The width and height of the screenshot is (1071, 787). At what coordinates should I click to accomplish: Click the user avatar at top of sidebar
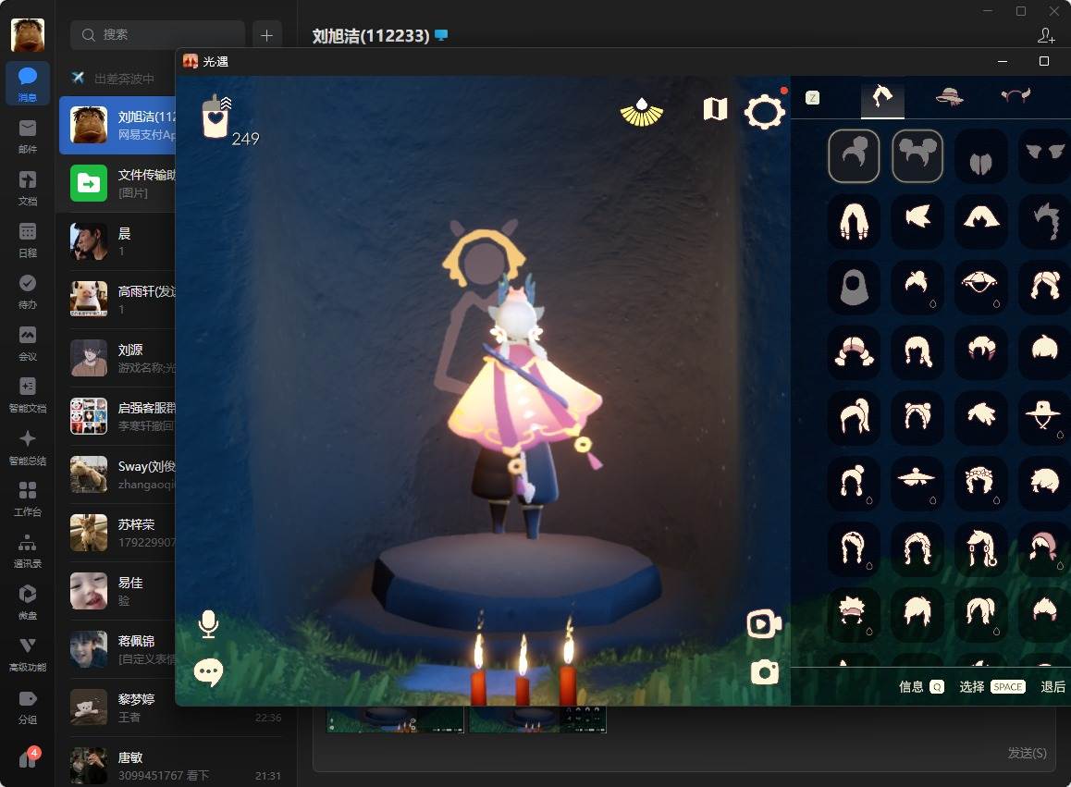(x=28, y=35)
